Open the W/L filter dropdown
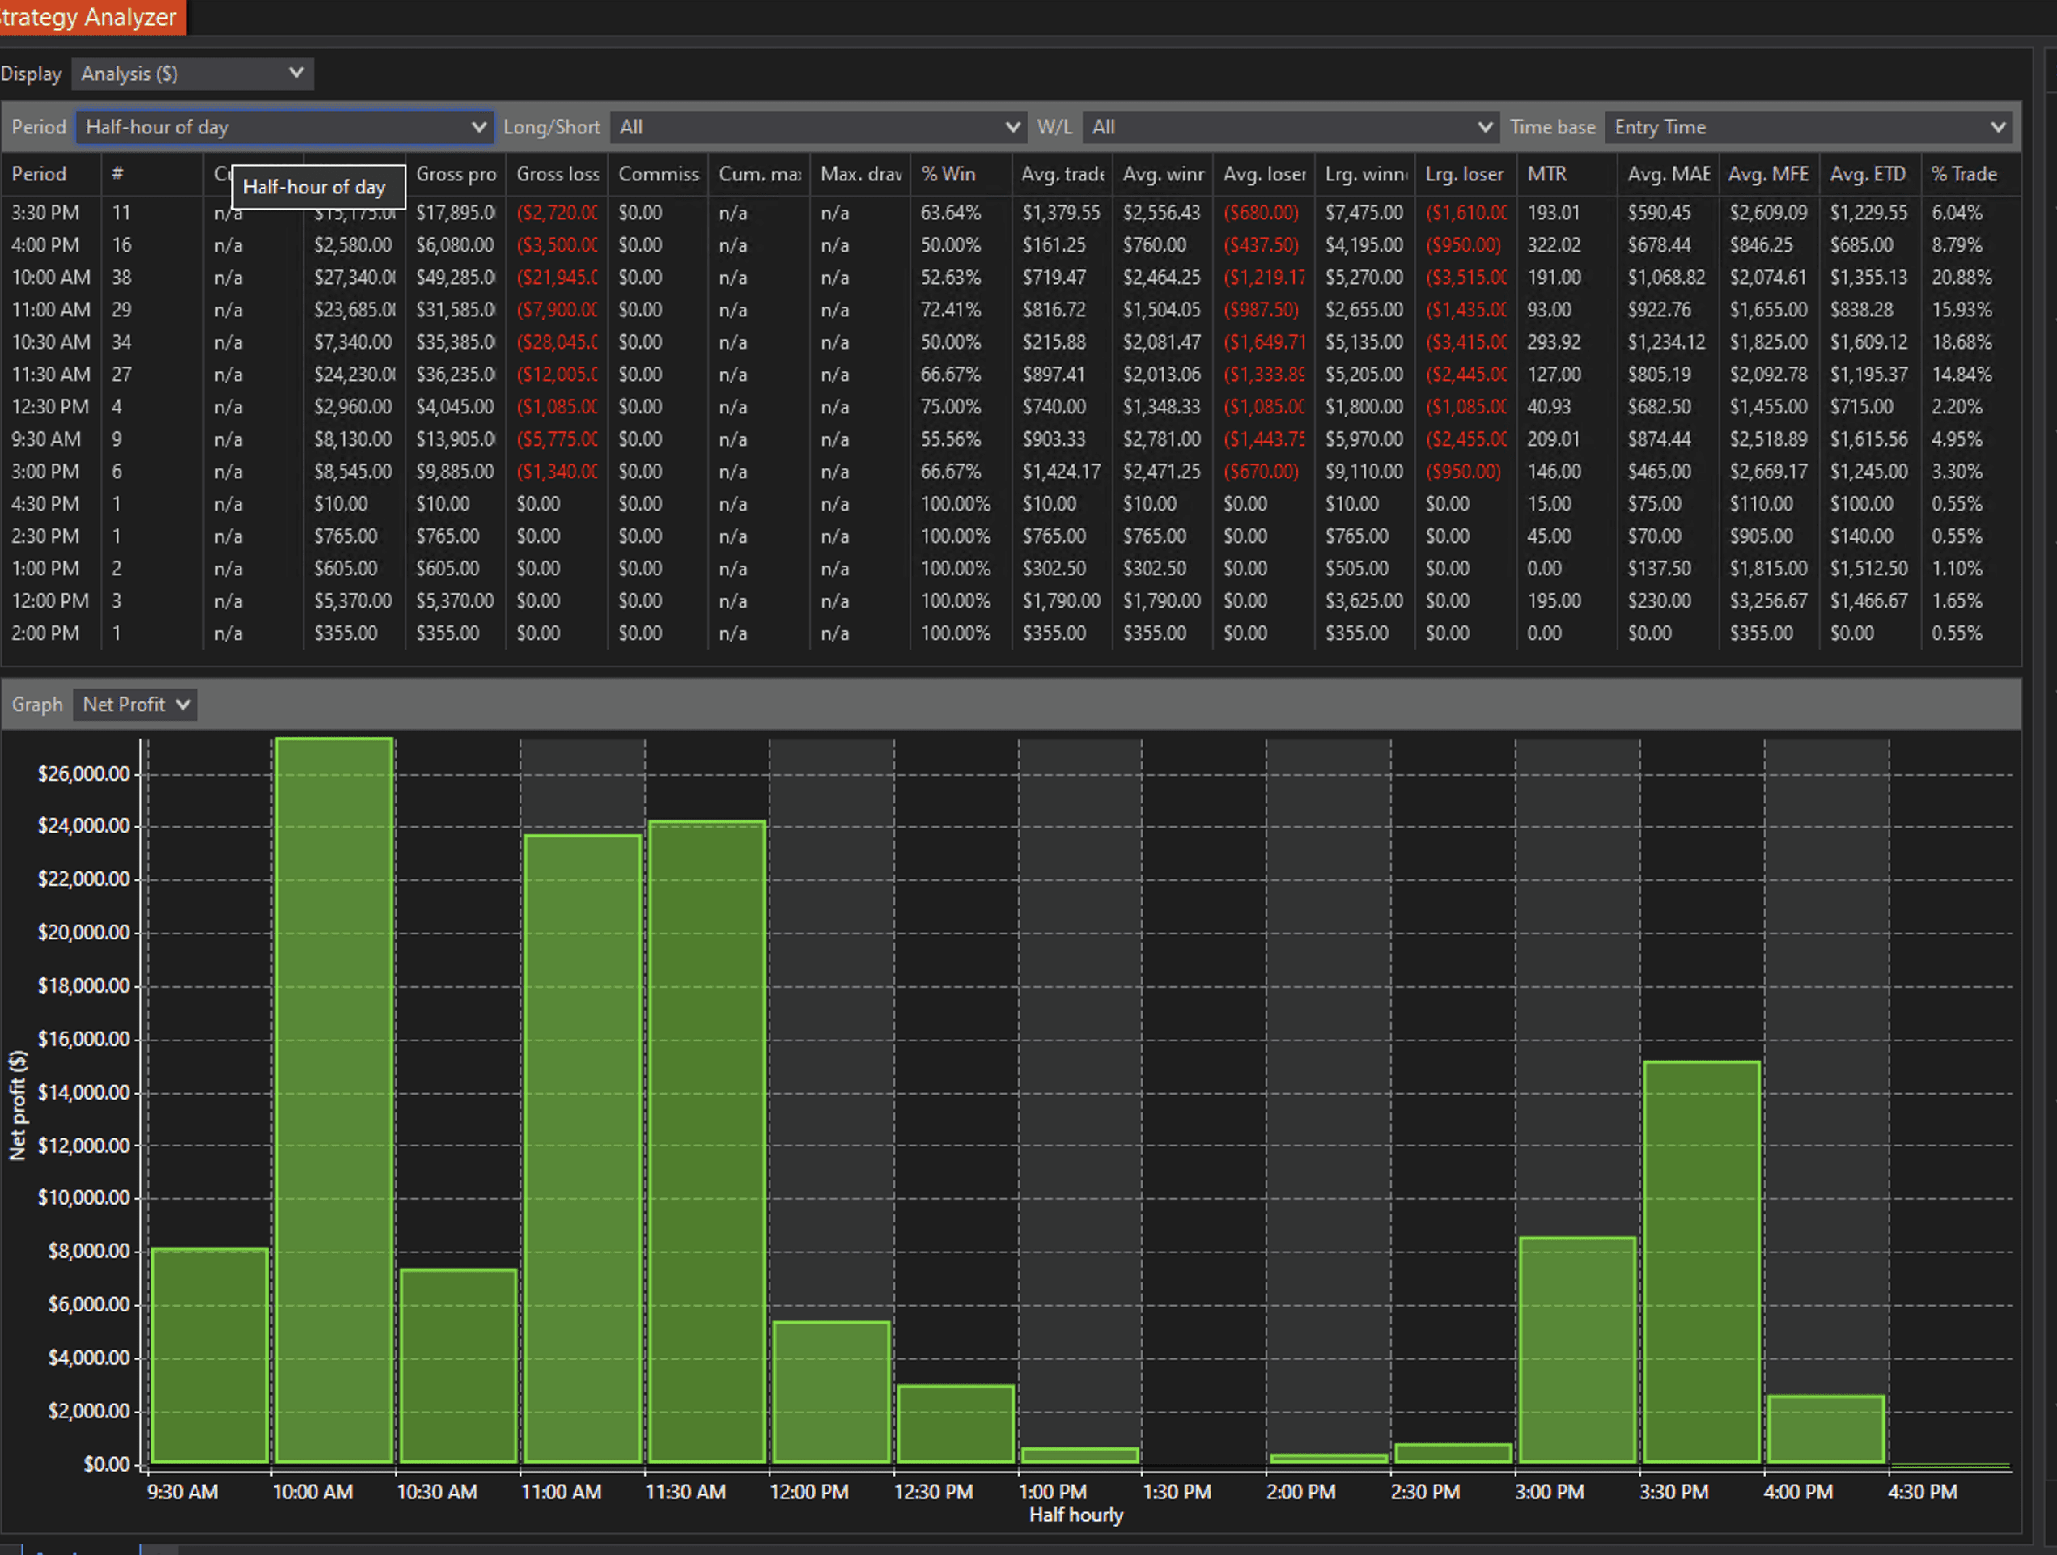Viewport: 2057px width, 1555px height. 1289,127
